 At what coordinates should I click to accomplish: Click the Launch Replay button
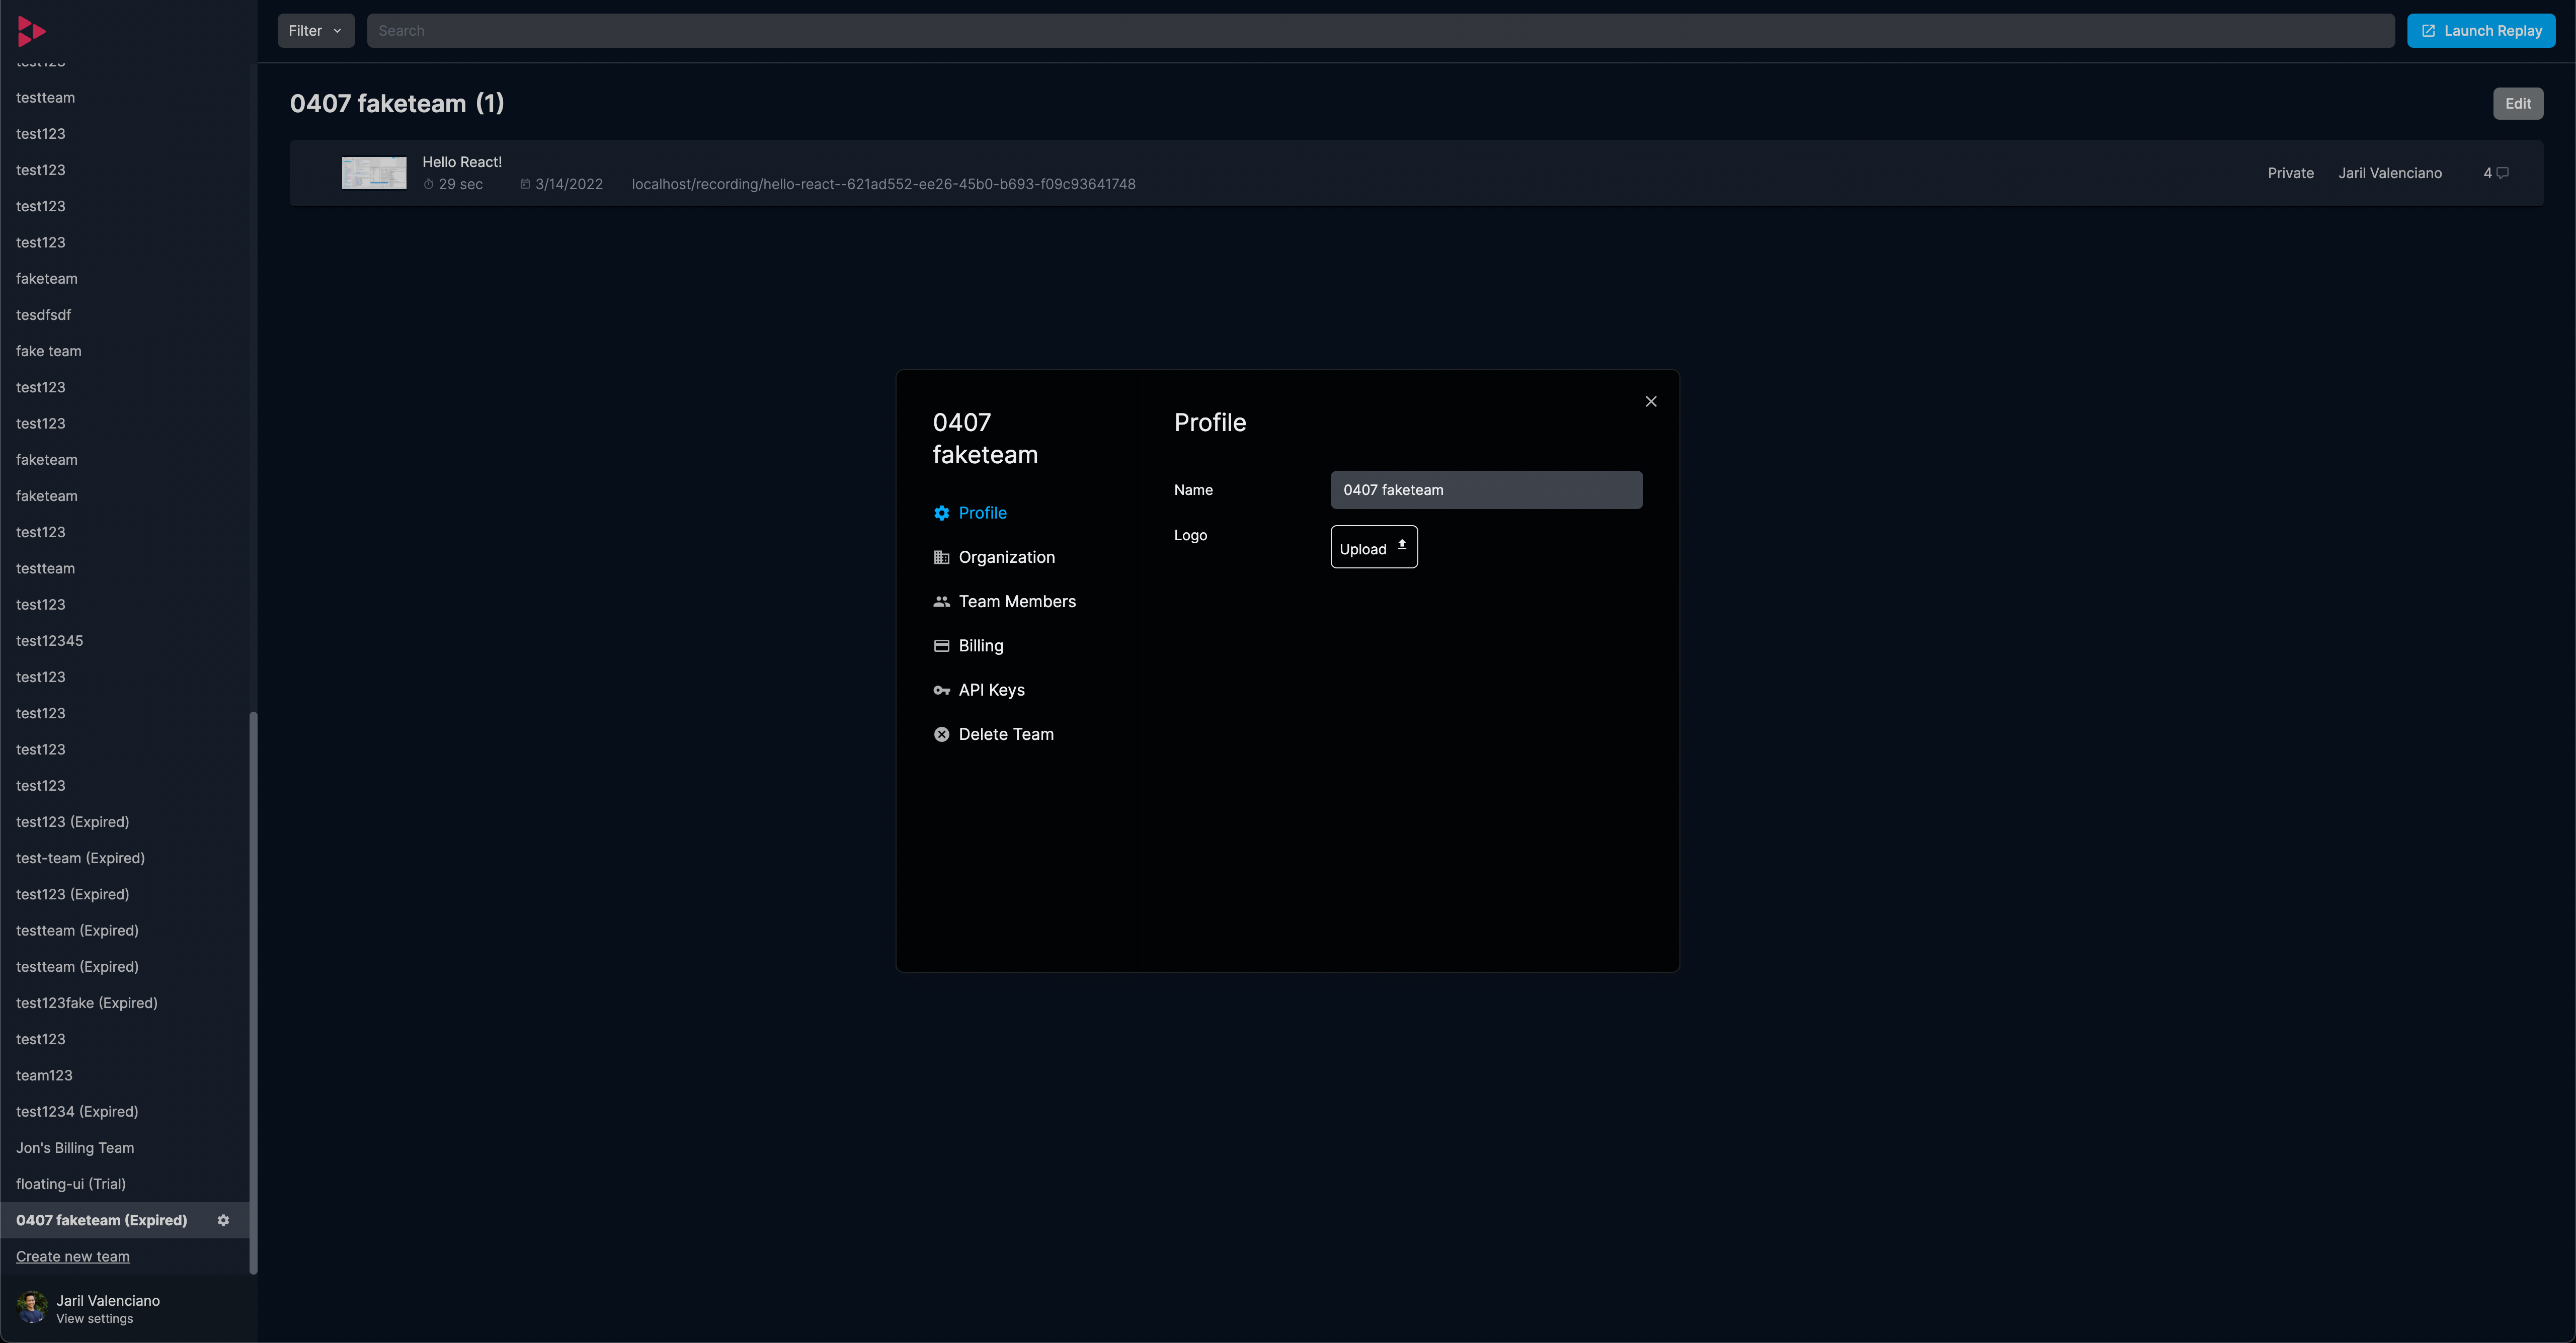coord(2480,31)
